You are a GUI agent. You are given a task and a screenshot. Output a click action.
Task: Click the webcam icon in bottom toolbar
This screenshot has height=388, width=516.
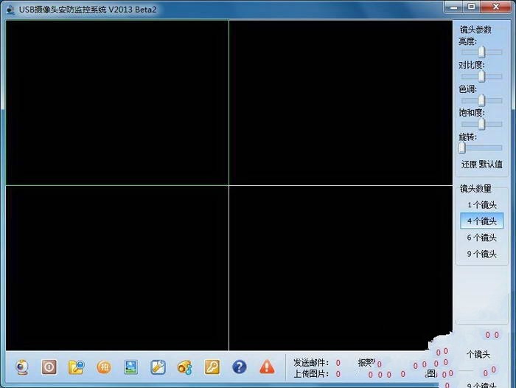[x=22, y=367]
